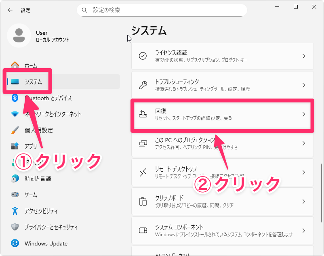Click the トラブルシューティング wrench icon
This screenshot has height=256, width=324.
(x=143, y=85)
